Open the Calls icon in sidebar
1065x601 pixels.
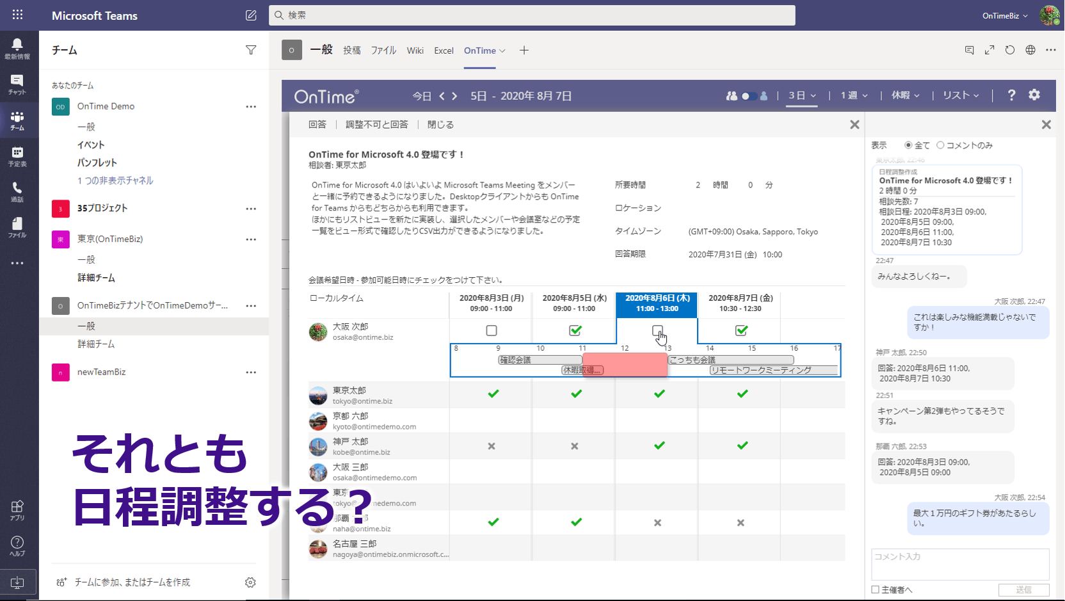[17, 191]
